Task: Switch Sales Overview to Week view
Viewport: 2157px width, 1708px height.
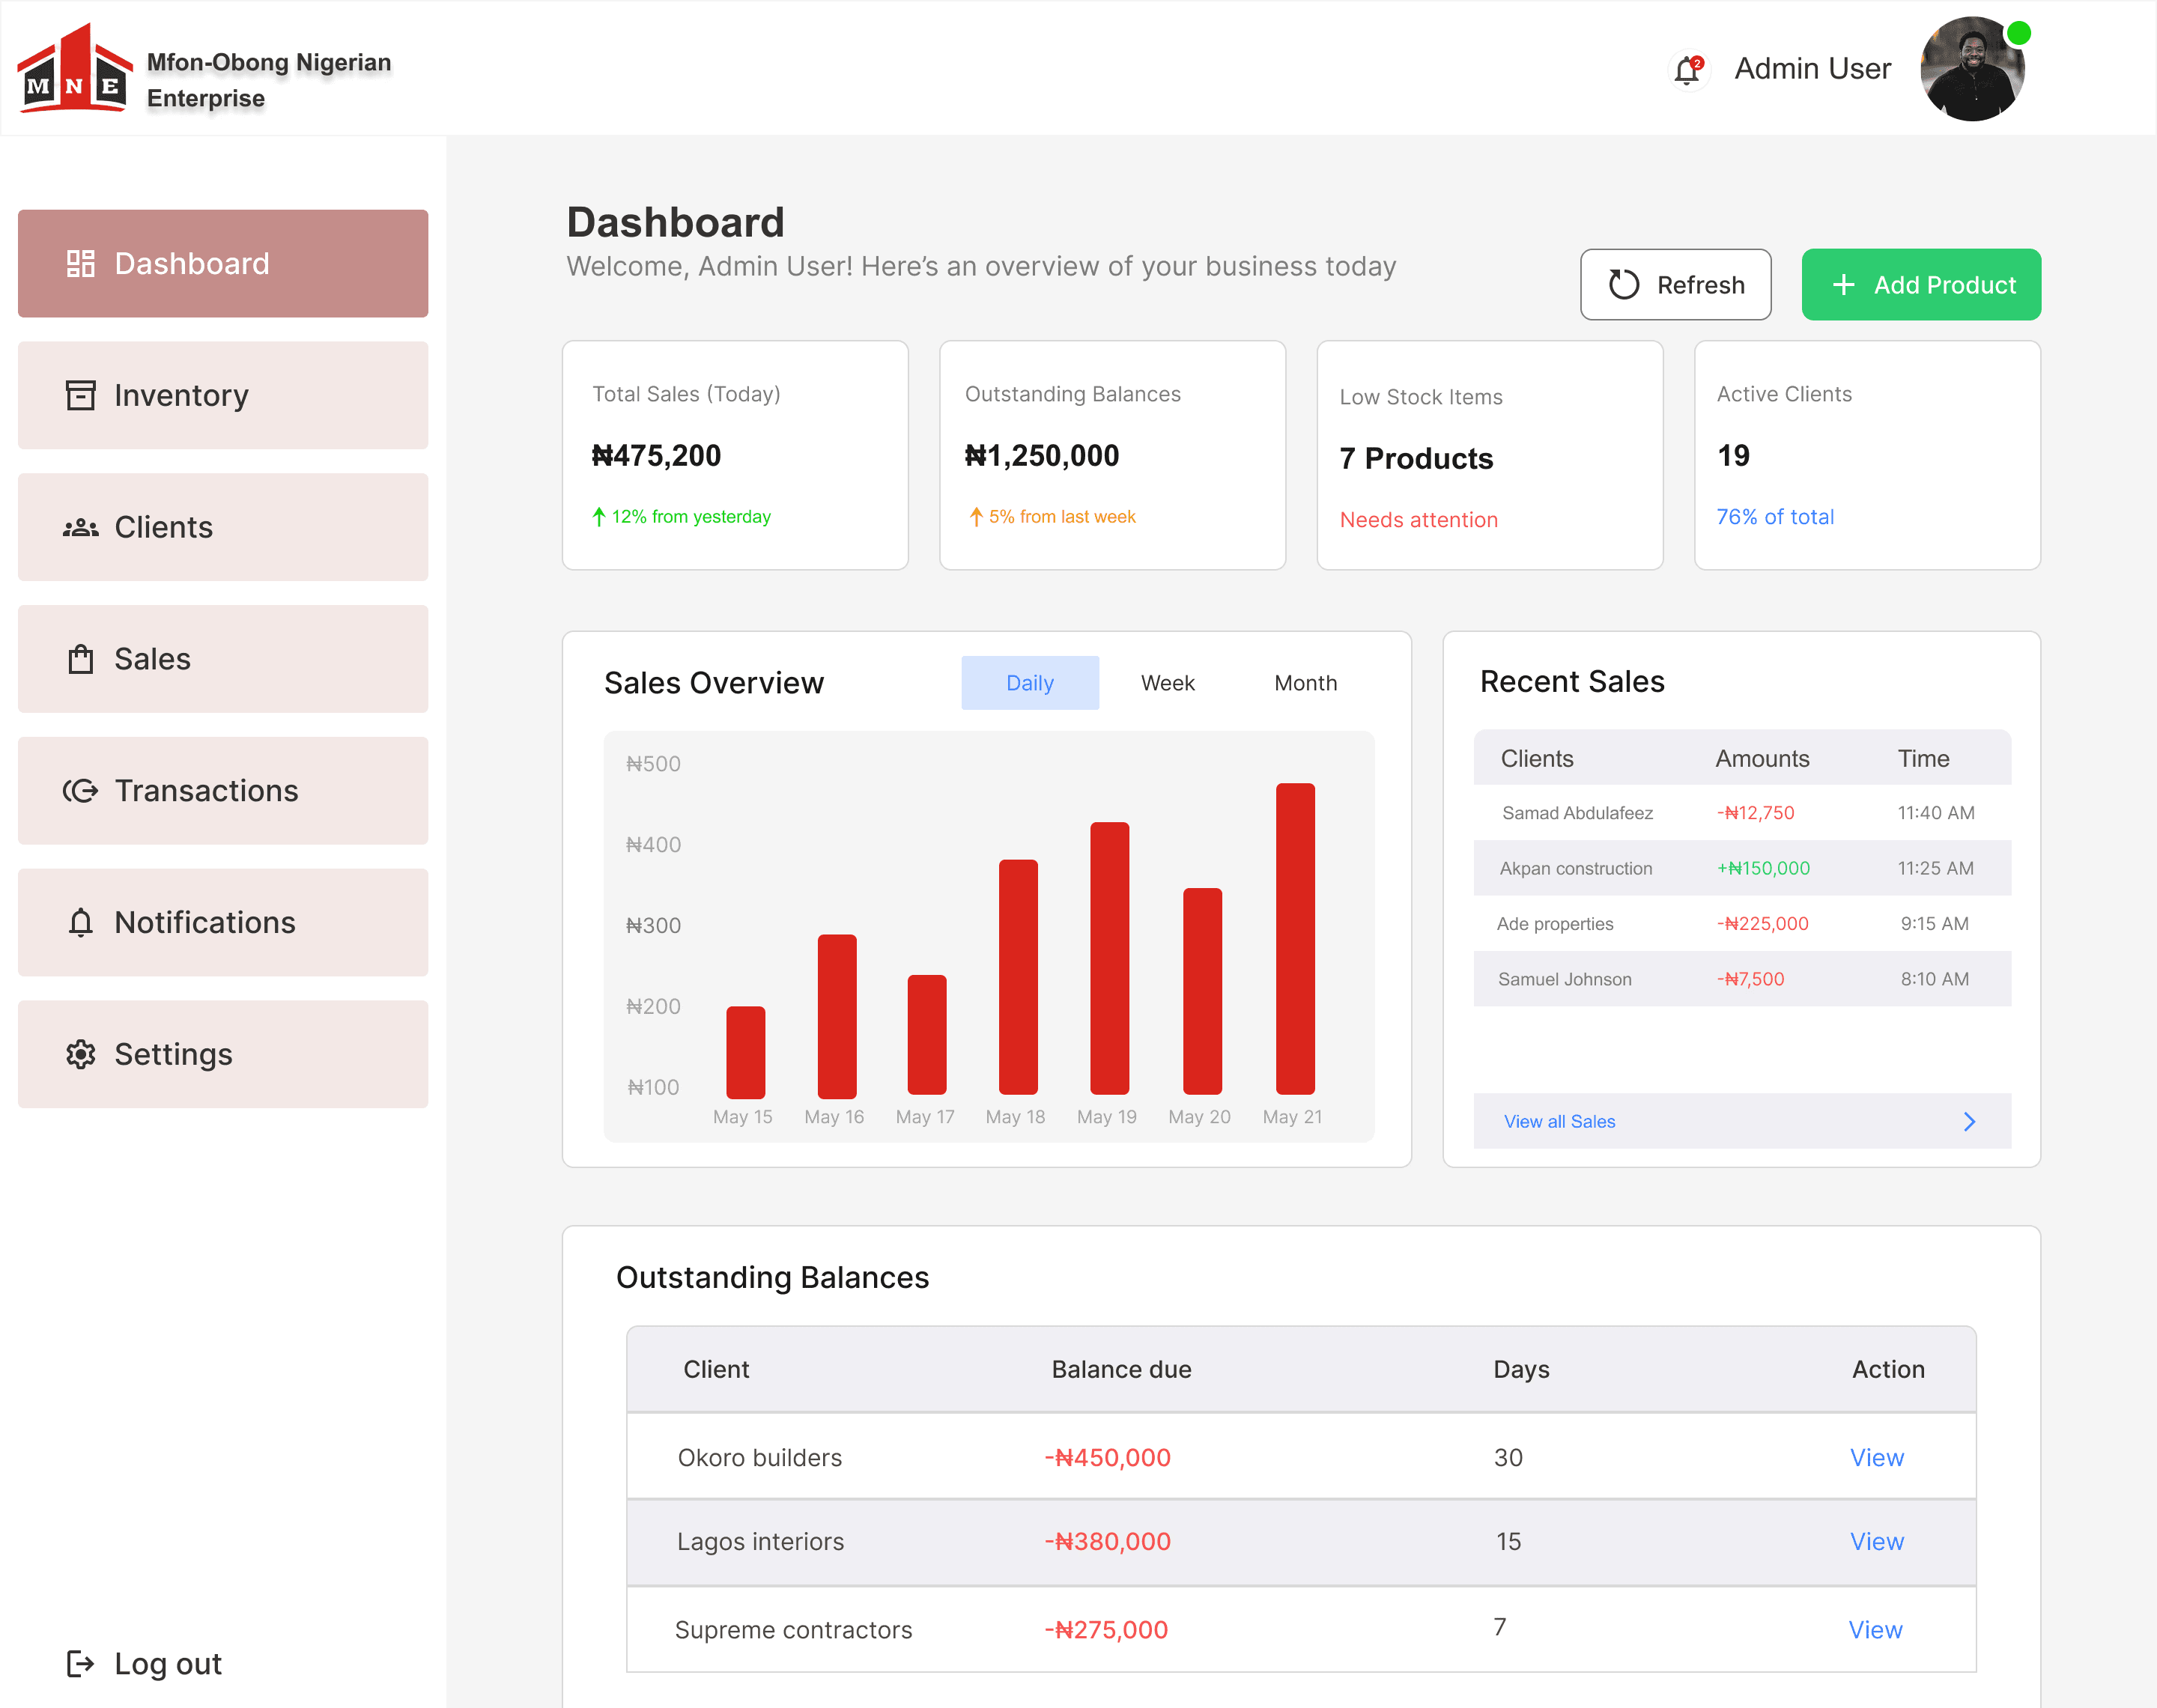Action: pyautogui.click(x=1167, y=683)
